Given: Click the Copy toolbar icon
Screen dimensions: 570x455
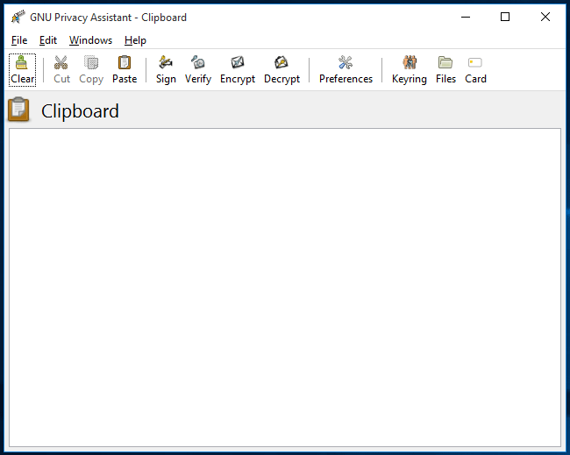Looking at the screenshot, I should point(91,70).
